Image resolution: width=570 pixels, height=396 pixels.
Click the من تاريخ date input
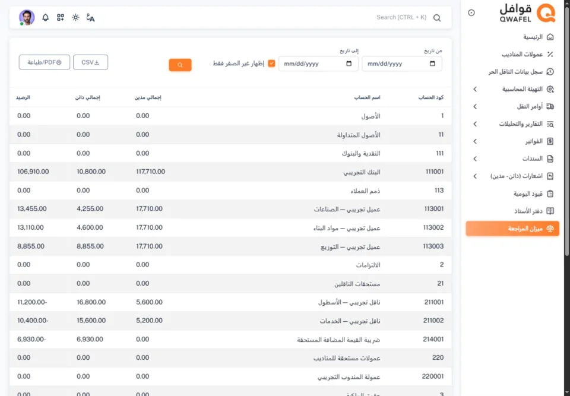402,64
